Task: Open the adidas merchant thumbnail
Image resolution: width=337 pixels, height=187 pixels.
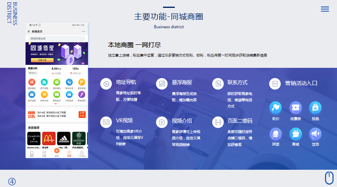Action: click(x=64, y=138)
